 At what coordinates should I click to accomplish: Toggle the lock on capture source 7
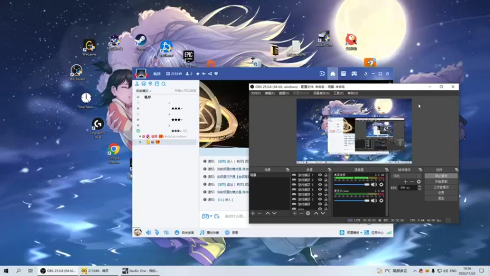click(x=326, y=175)
